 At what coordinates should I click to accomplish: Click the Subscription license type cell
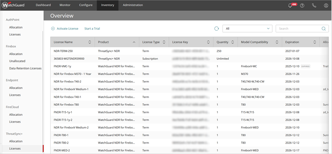[x=150, y=59]
